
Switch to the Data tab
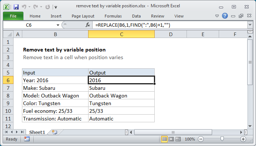tap(136, 16)
